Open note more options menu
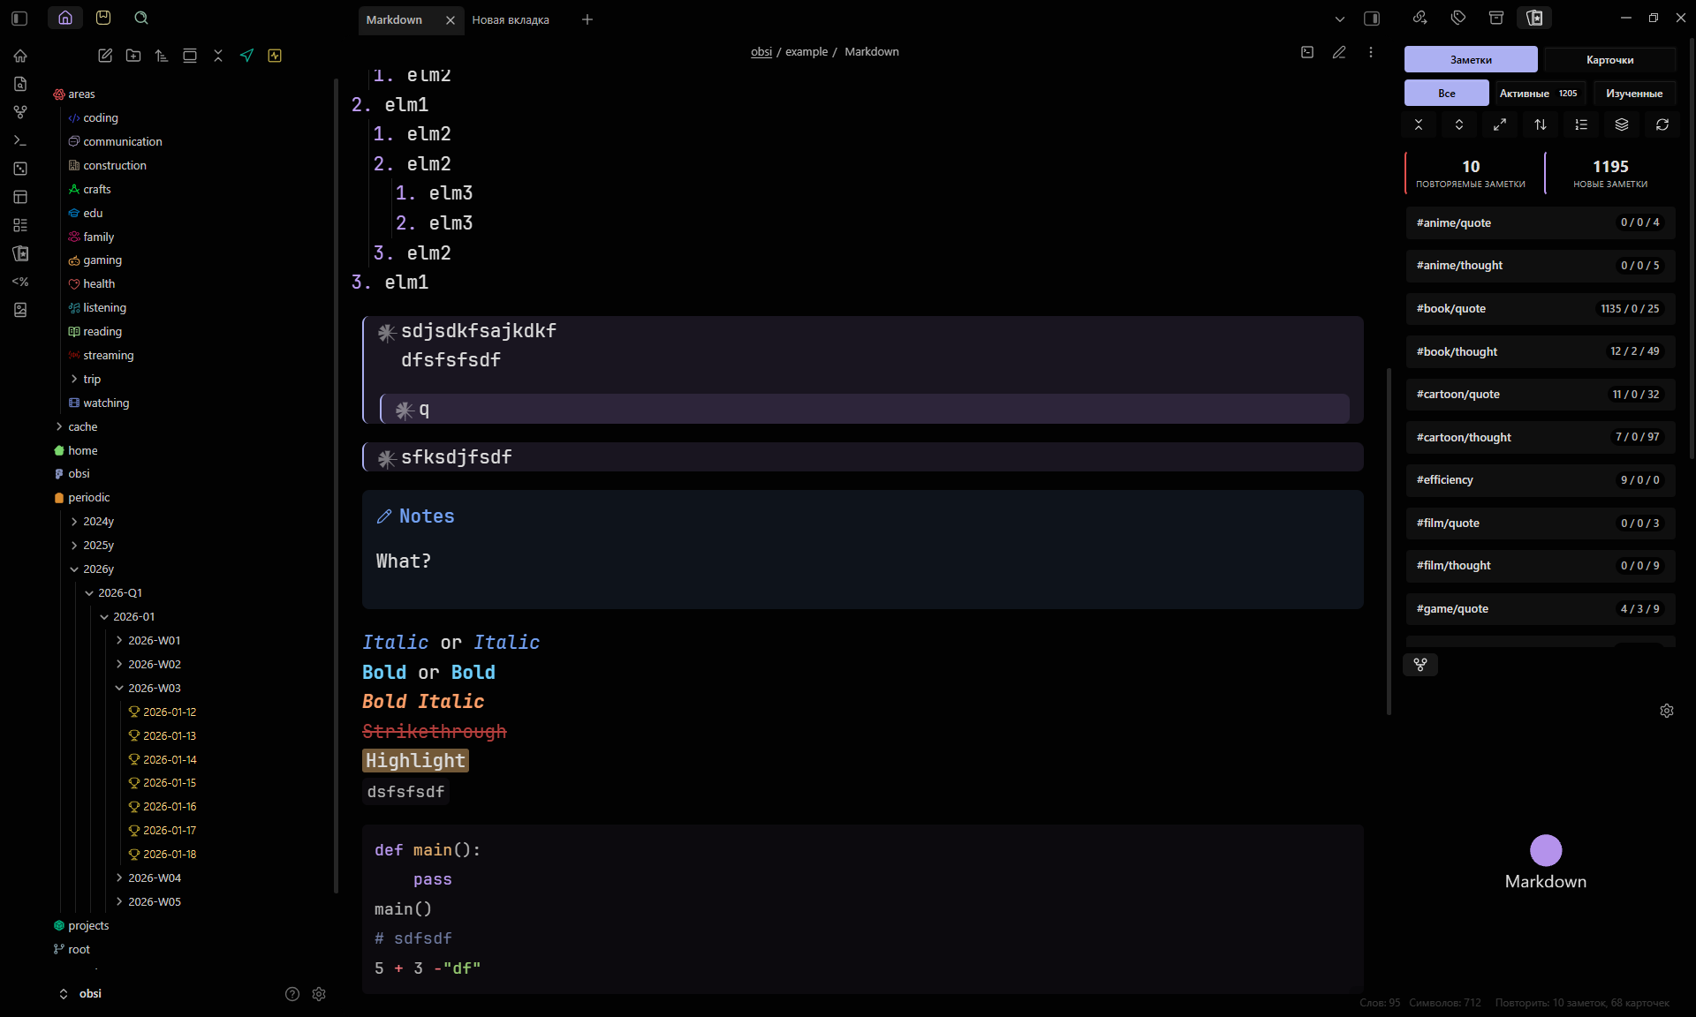Screen dimensions: 1696x1017 click(x=1371, y=52)
